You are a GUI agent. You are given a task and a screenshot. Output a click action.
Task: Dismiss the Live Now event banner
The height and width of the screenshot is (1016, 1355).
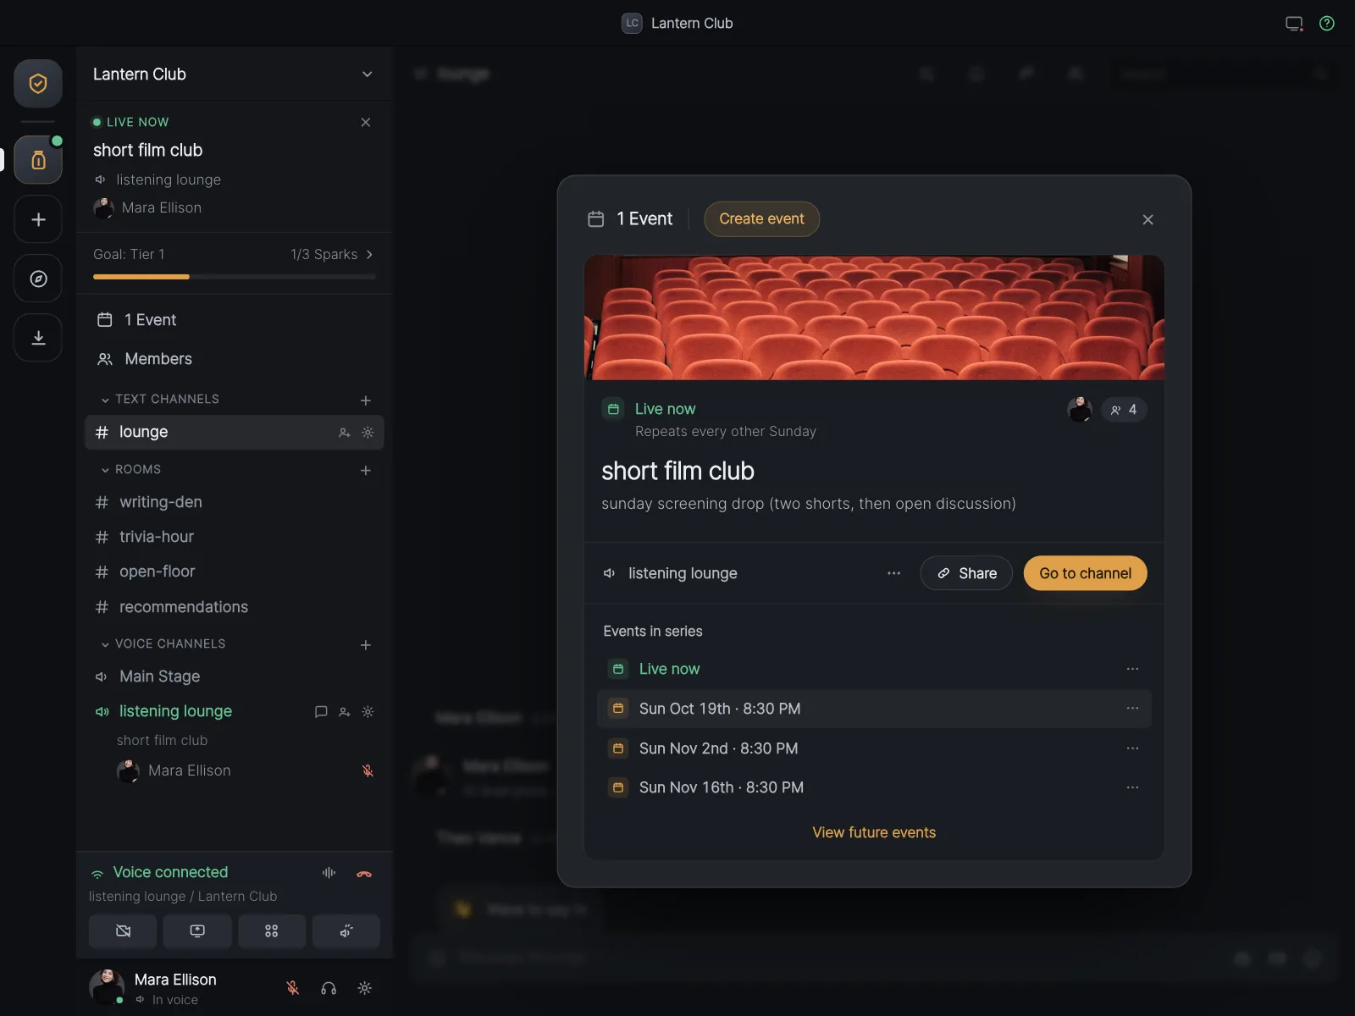click(366, 122)
